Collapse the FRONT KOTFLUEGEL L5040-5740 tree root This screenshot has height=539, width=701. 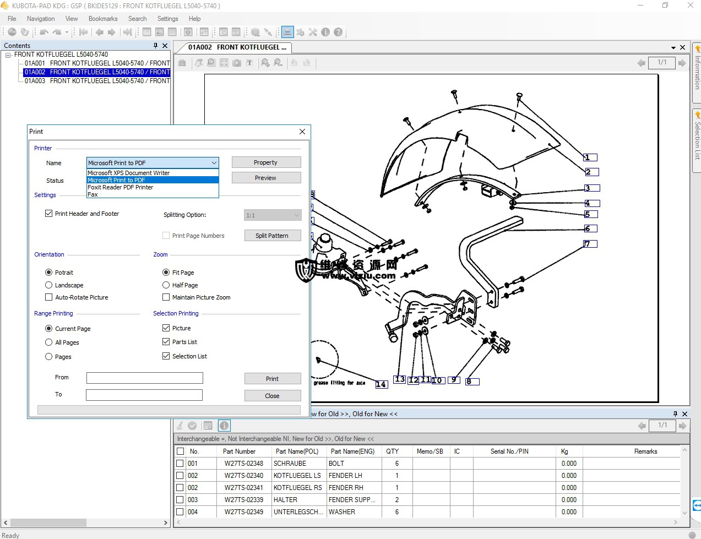[x=8, y=55]
